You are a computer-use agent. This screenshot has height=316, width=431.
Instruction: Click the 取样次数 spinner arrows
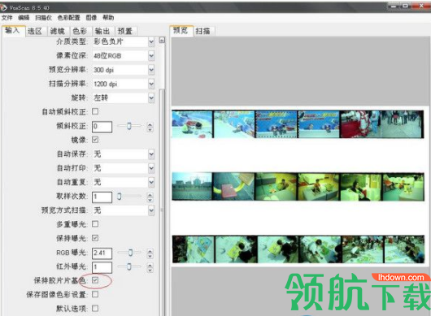pyautogui.click(x=150, y=197)
